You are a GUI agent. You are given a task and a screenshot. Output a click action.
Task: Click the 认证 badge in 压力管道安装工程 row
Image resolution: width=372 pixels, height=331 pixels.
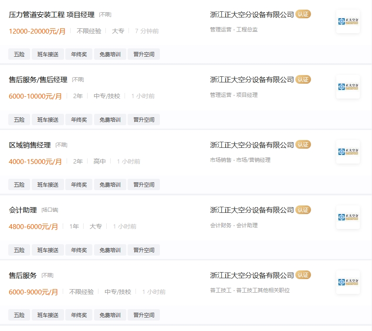[x=303, y=14]
